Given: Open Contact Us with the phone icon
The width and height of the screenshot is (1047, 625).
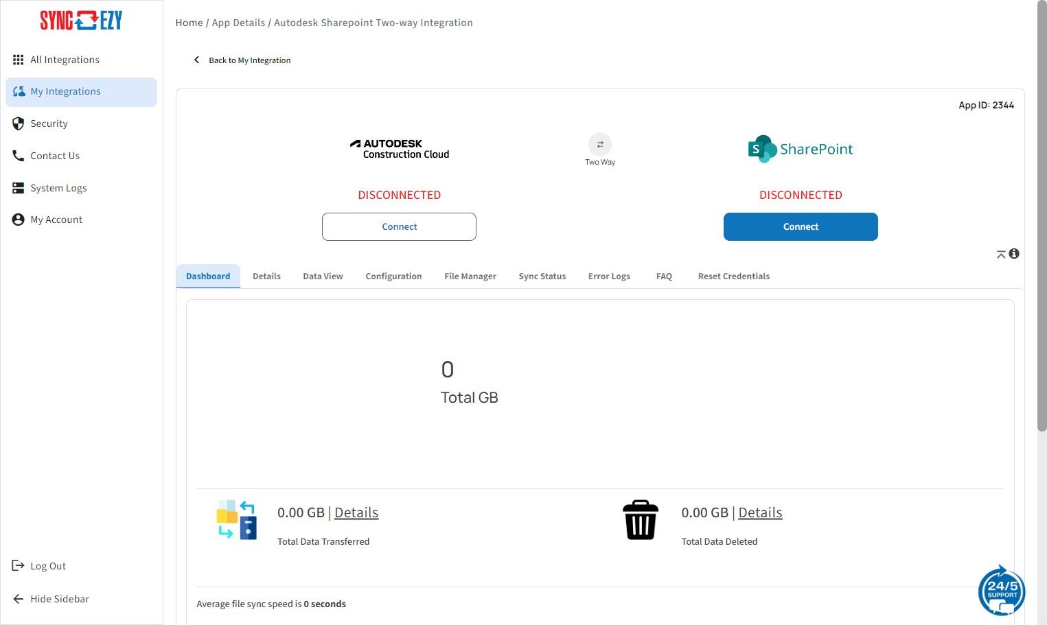Looking at the screenshot, I should (x=19, y=156).
